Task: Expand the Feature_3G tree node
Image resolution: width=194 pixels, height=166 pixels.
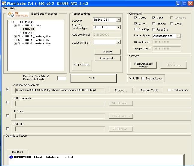Action: coord(15,40)
